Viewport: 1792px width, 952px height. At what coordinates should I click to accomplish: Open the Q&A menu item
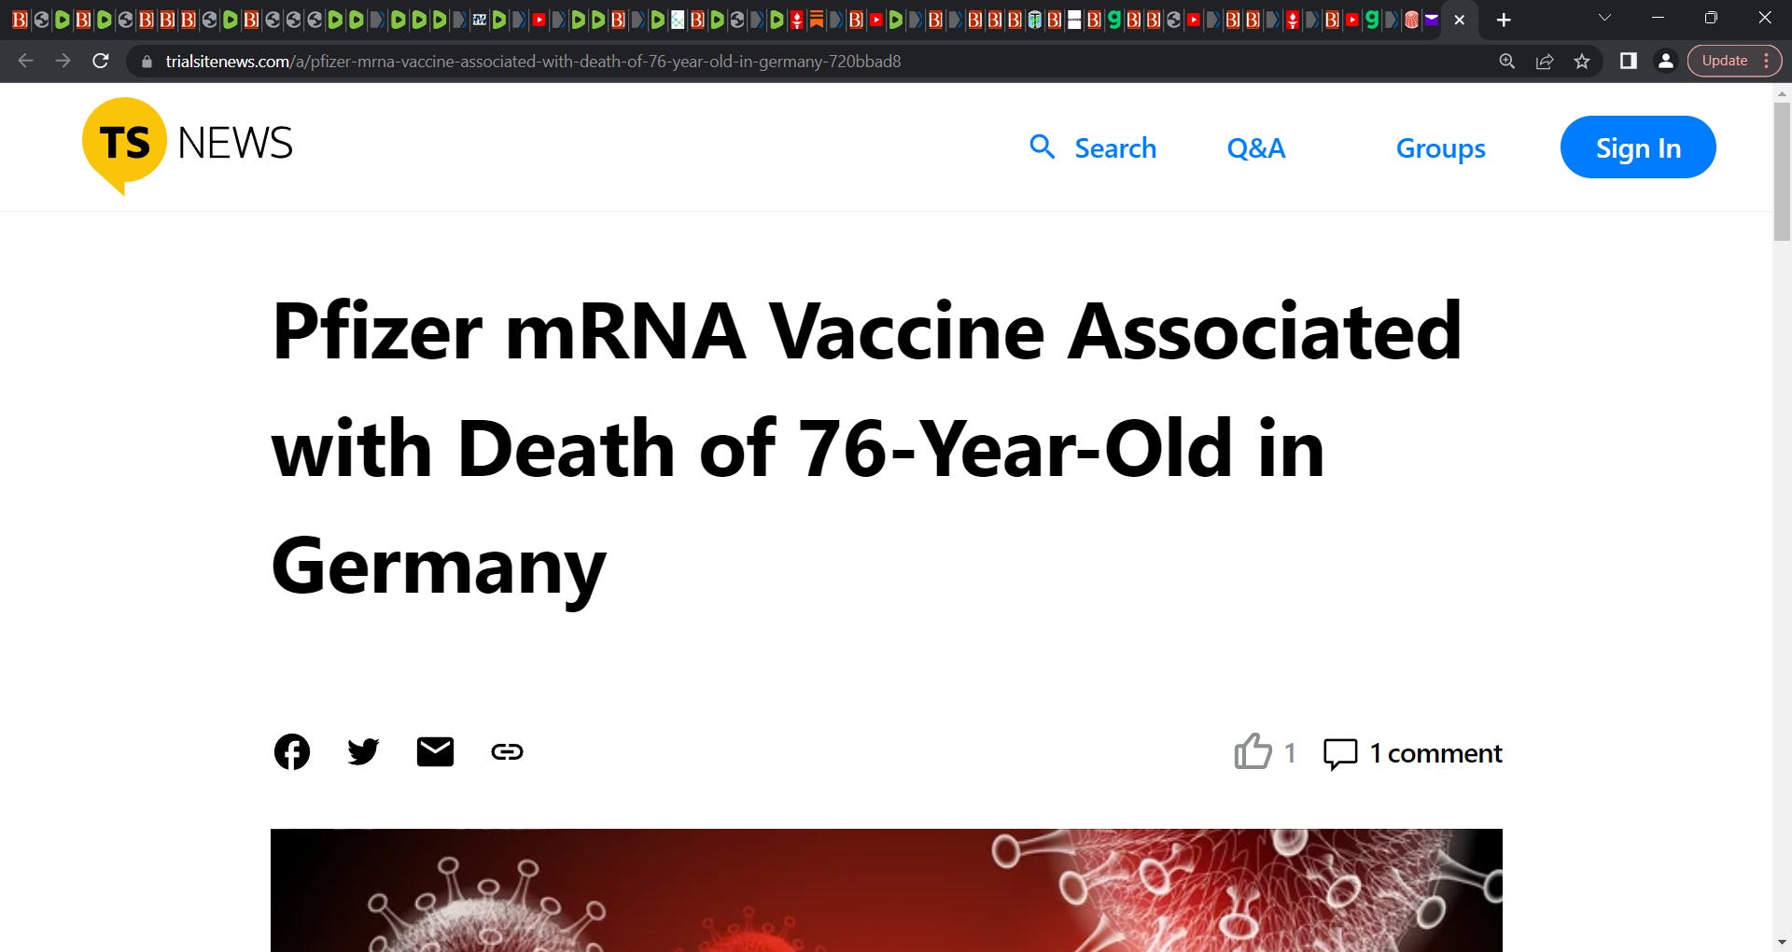(1256, 147)
